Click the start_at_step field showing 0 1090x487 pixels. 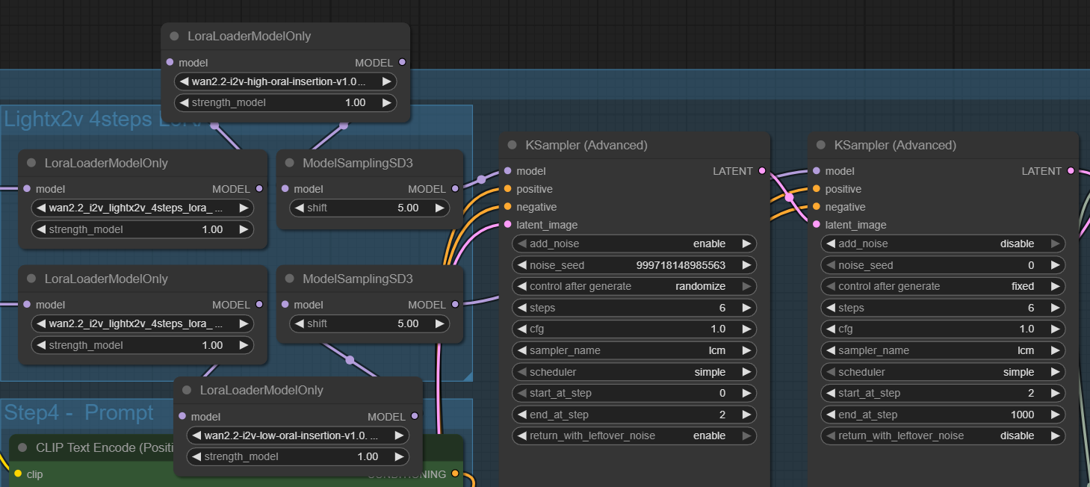coord(634,393)
